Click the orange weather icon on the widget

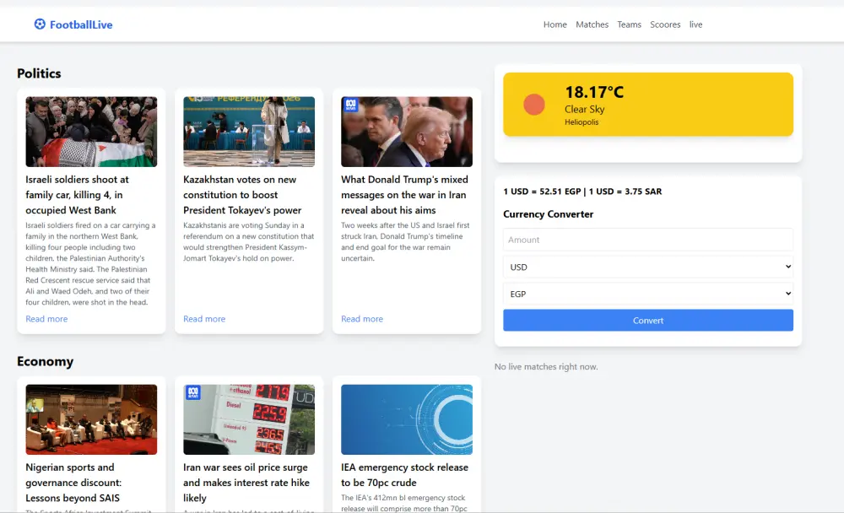533,105
